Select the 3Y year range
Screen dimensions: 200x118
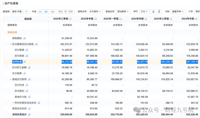40,12
